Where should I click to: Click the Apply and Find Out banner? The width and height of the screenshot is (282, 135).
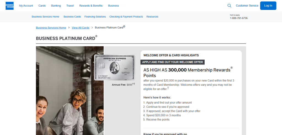point(172,62)
